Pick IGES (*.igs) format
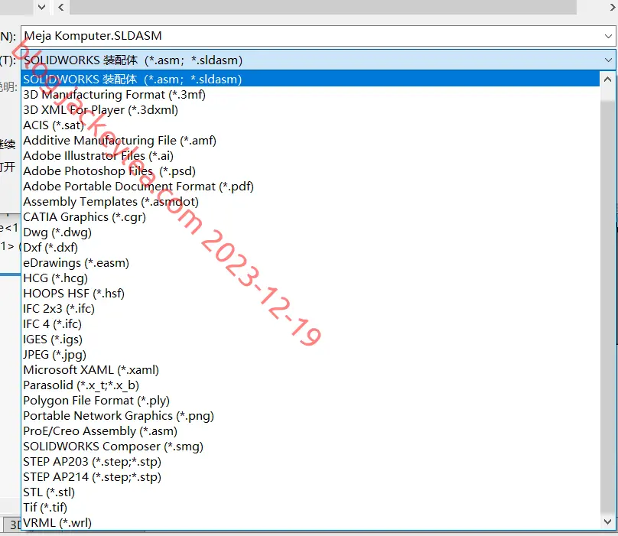Viewport: 618px width, 536px height. [x=311, y=339]
